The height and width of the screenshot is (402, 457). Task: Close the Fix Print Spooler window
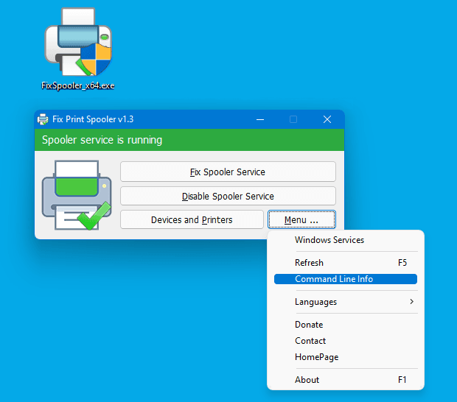pyautogui.click(x=327, y=119)
